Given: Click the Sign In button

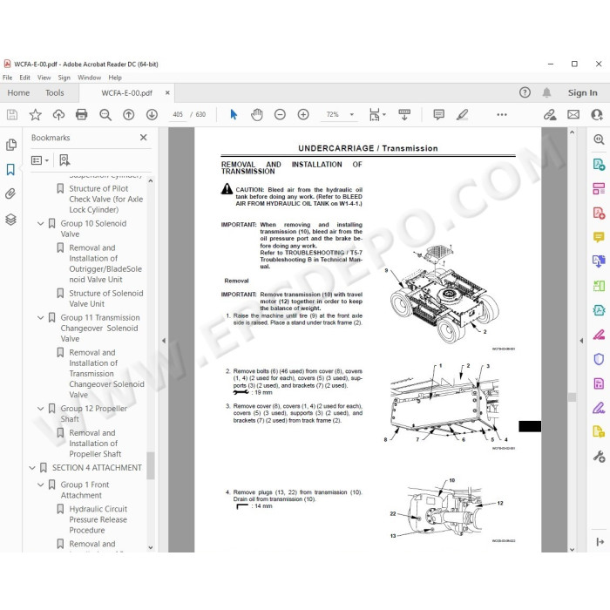Looking at the screenshot, I should [582, 92].
